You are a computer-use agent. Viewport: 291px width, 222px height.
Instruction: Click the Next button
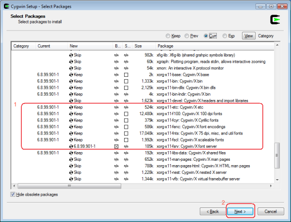(x=240, y=211)
